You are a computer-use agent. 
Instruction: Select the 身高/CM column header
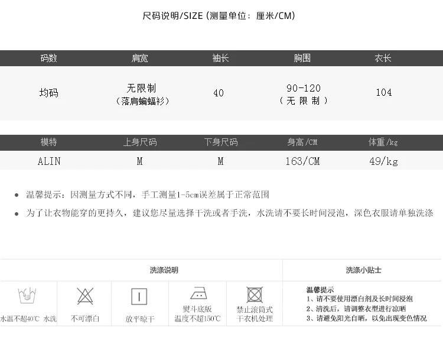(x=302, y=142)
